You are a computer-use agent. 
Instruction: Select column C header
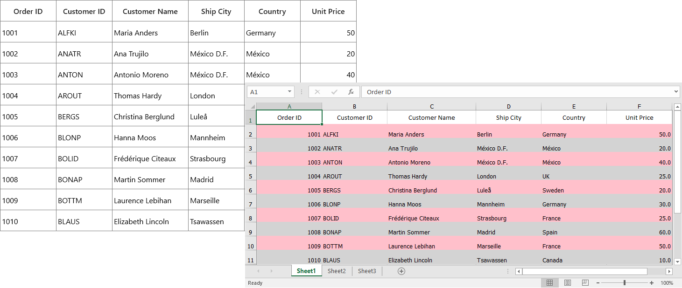click(432, 106)
